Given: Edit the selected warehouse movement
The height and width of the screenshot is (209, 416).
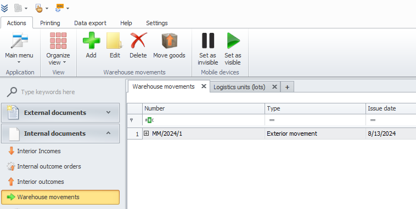Looking at the screenshot, I should click(x=115, y=45).
